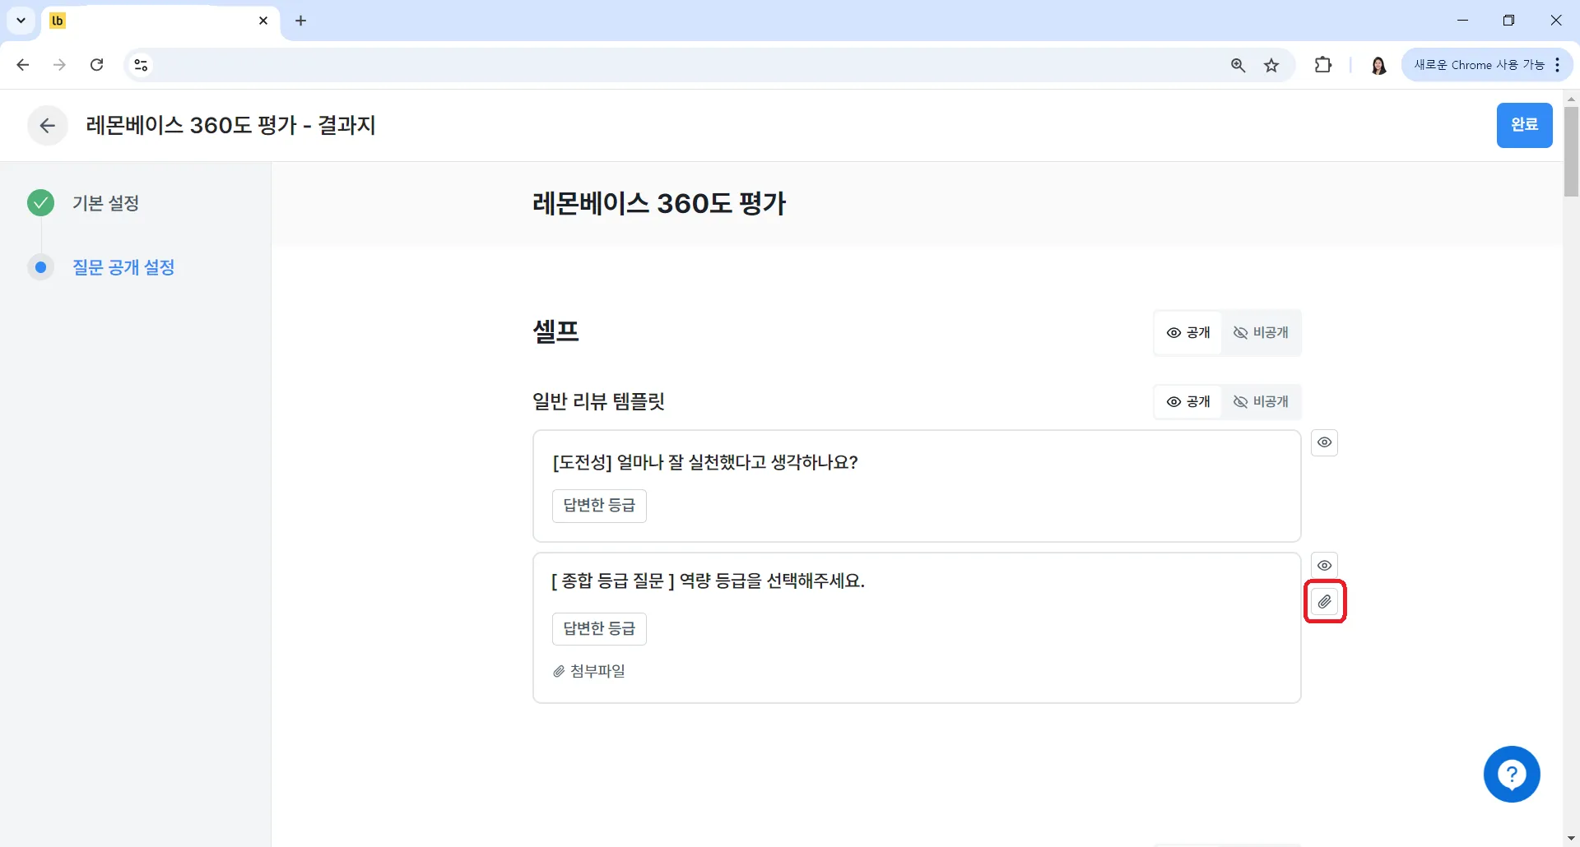Click the 종합 등급 질문 question text
1580x847 pixels.
708,581
